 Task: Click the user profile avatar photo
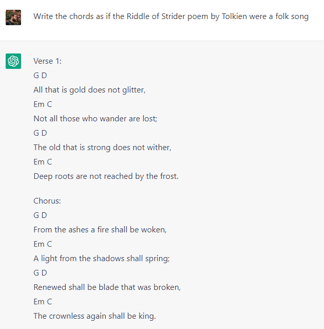tap(13, 17)
